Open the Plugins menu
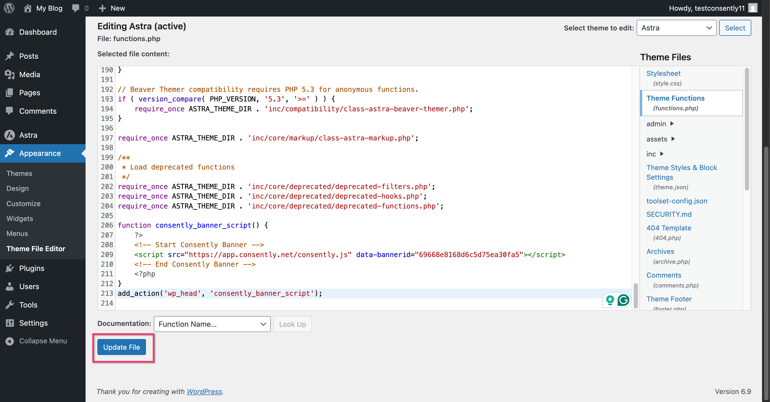The height and width of the screenshot is (402, 770). 32,268
